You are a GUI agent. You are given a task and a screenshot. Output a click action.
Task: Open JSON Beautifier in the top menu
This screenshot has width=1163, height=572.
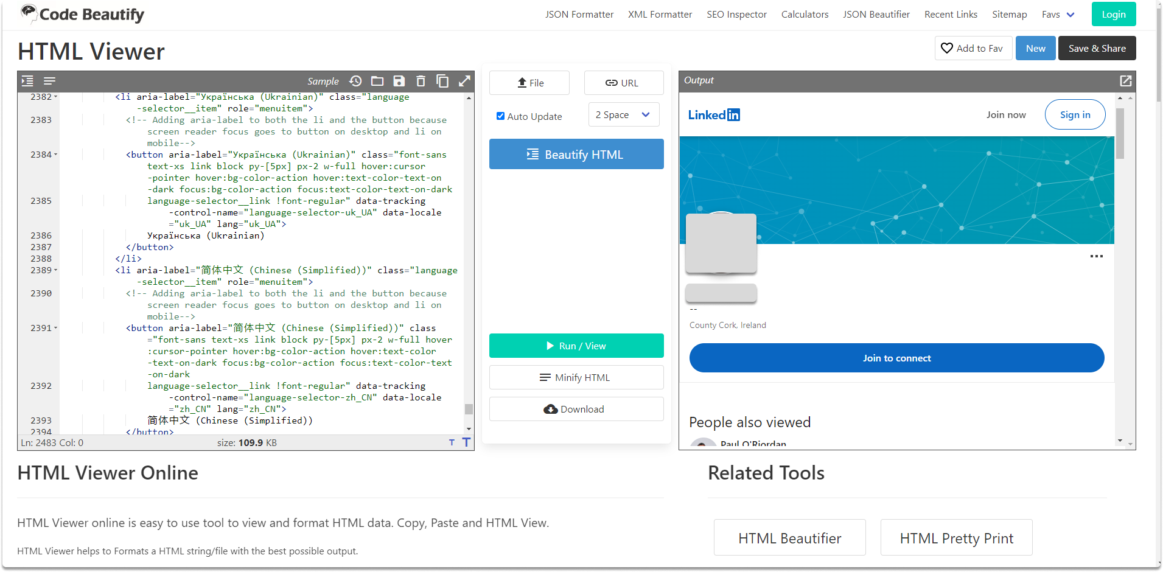coord(876,15)
